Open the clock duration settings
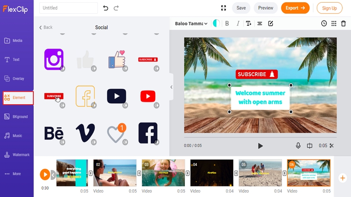The image size is (351, 197). click(324, 24)
